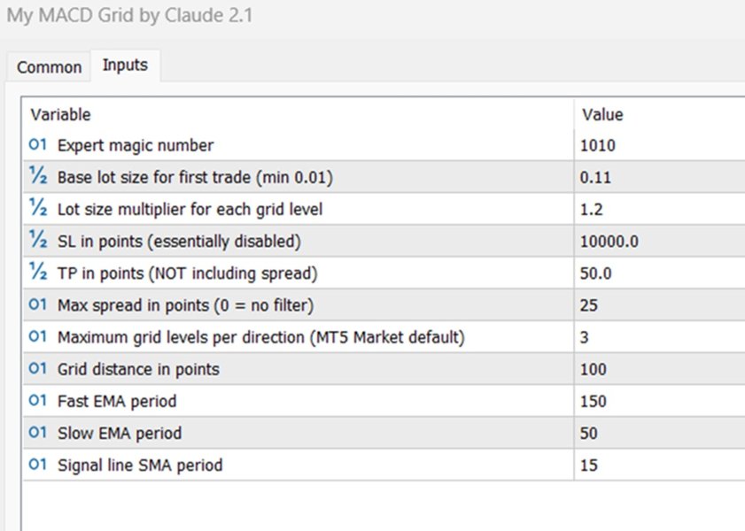
Task: Select the Lot size multiplier value 1.2
Action: [606, 209]
